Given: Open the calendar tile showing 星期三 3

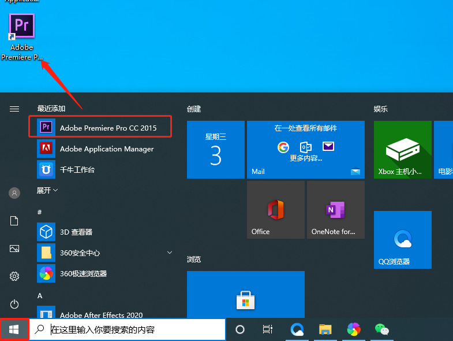Looking at the screenshot, I should pyautogui.click(x=216, y=150).
